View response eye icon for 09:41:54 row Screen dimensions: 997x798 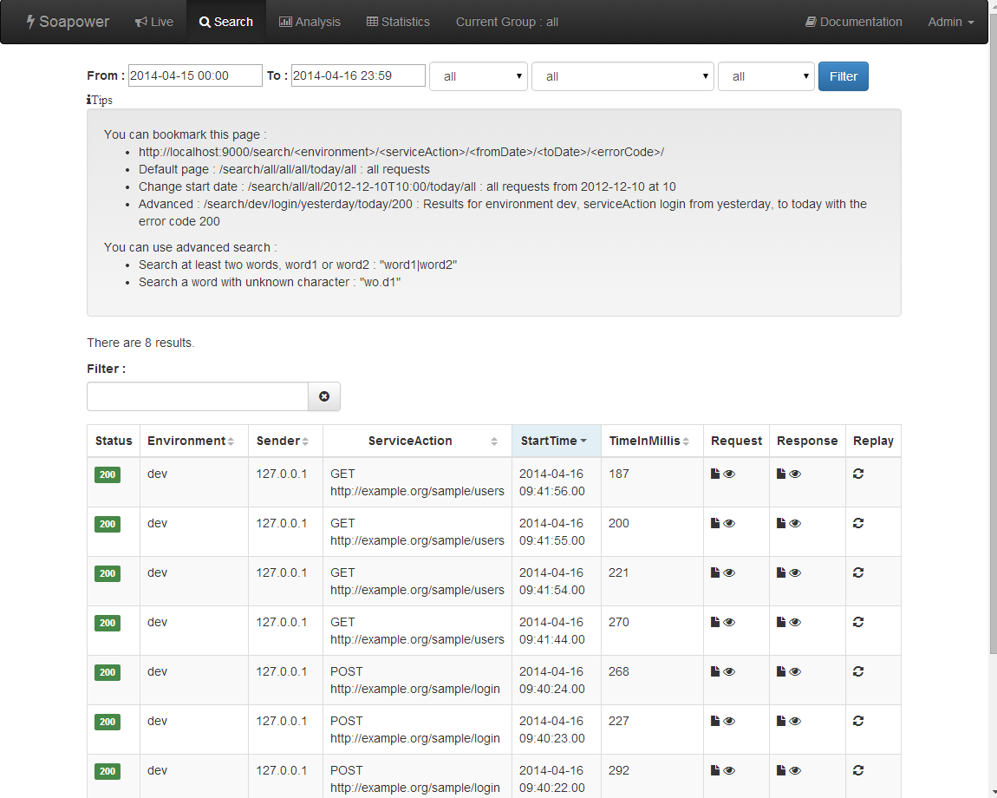click(x=795, y=572)
